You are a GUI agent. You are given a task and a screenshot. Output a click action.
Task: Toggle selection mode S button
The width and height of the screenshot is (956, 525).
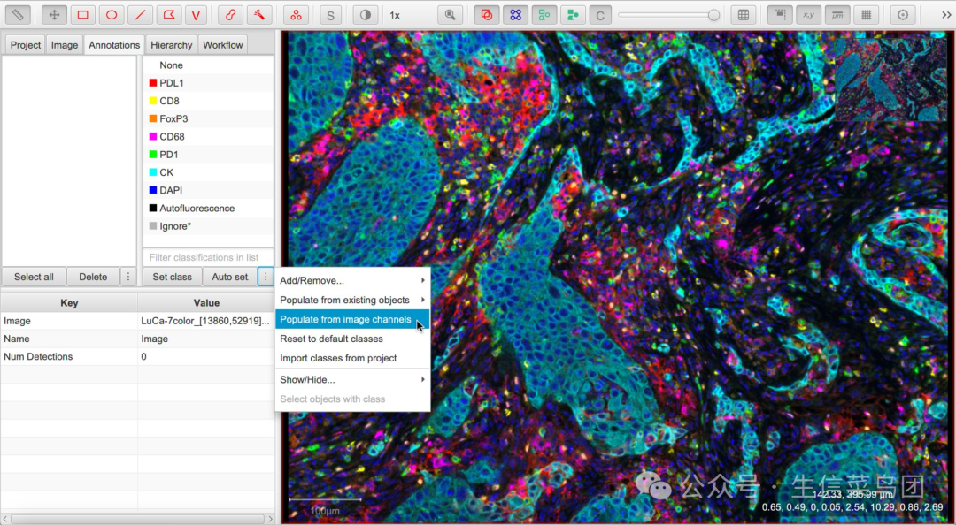[x=330, y=15]
